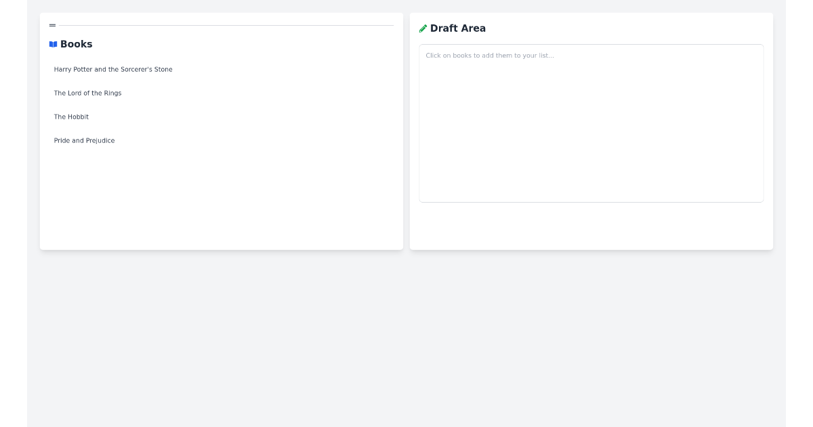Add "The Lord of the Rings" to your draft
813x427 pixels.
[x=88, y=93]
